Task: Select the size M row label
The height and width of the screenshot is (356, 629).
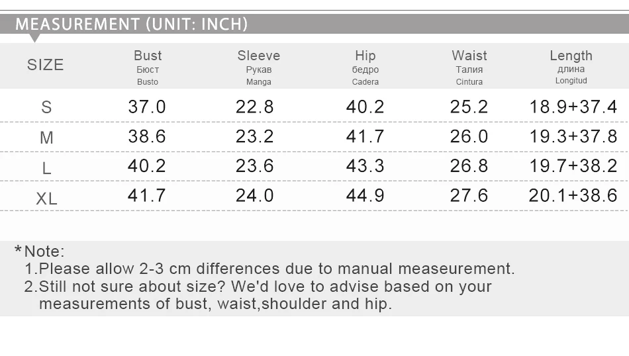Action: tap(46, 138)
